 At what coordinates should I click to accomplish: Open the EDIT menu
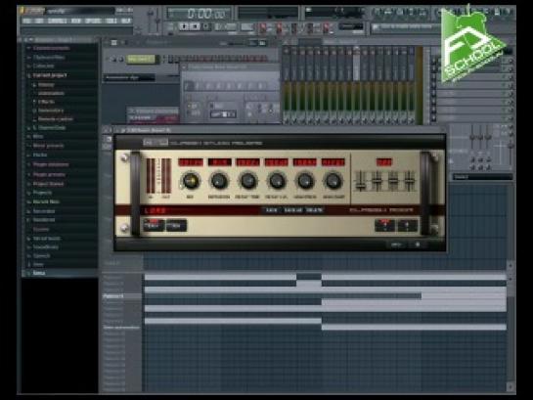tap(39, 22)
